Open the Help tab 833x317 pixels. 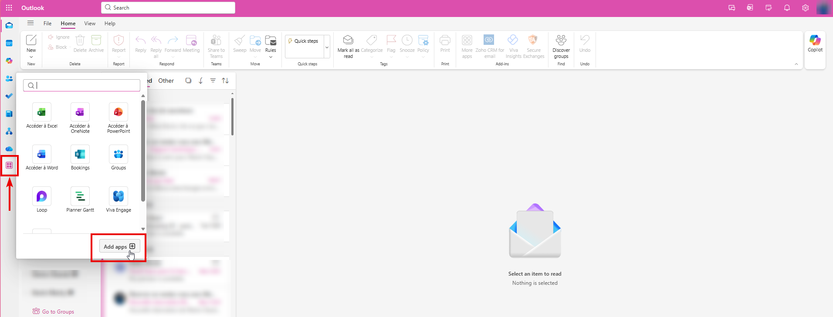[x=110, y=24]
